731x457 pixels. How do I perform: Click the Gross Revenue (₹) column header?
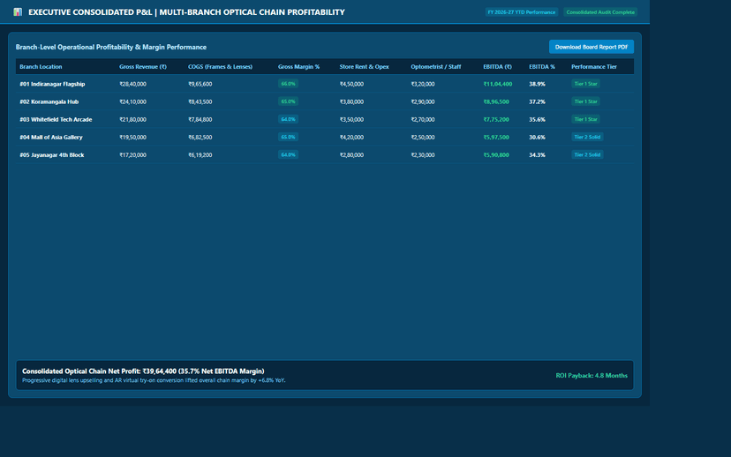[x=143, y=67]
